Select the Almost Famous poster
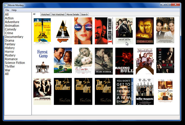185x125 pixels. [83, 31]
